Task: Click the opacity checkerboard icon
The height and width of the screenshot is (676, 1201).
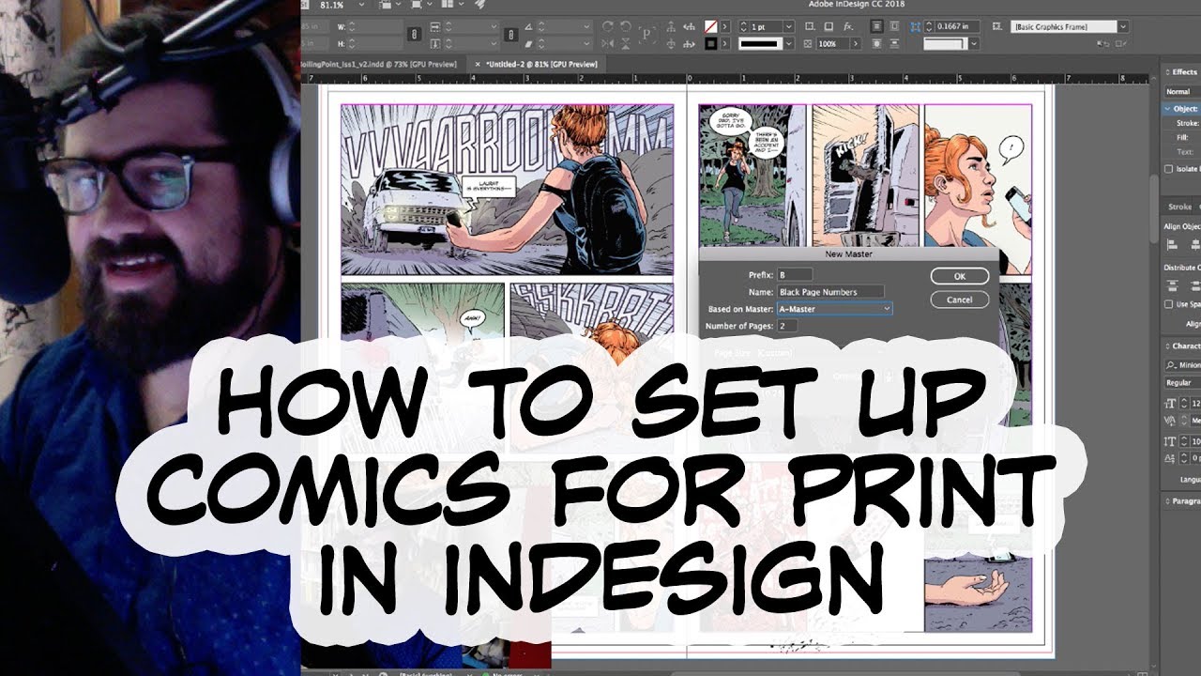Action: point(808,44)
